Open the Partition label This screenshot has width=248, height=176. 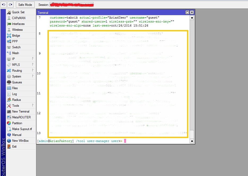pos(17,123)
